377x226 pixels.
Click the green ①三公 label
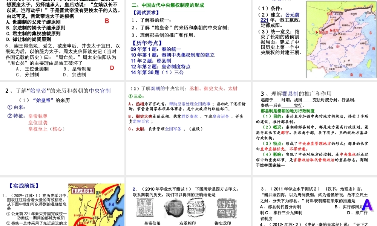(136, 96)
